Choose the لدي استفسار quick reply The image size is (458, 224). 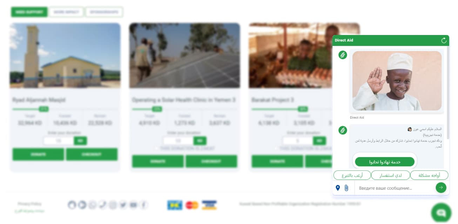(391, 175)
